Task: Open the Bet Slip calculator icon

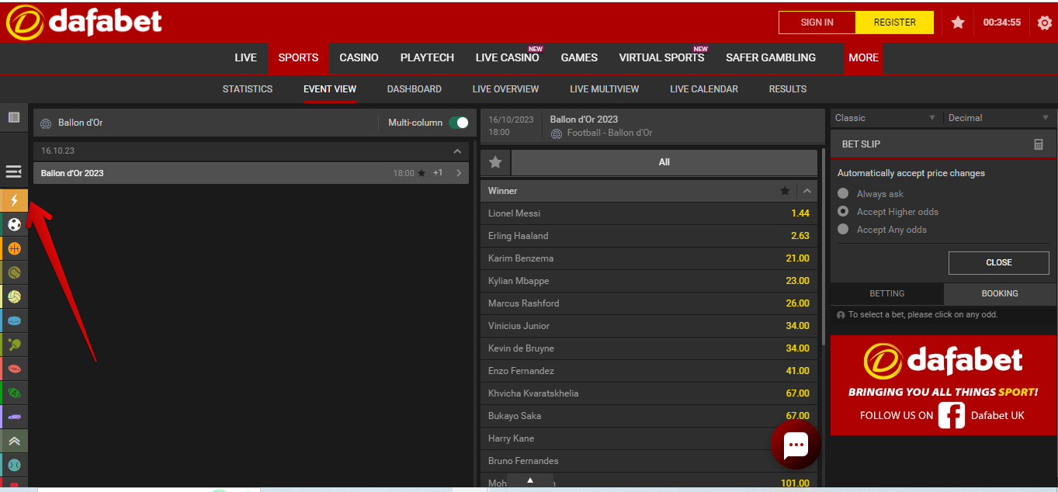Action: tap(1039, 144)
